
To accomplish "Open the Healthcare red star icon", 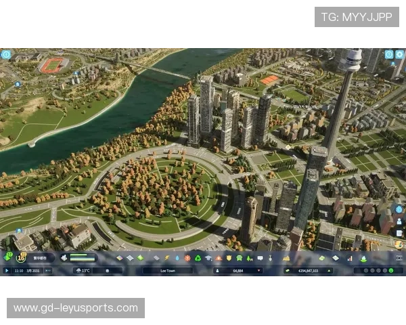I will click(x=187, y=258).
